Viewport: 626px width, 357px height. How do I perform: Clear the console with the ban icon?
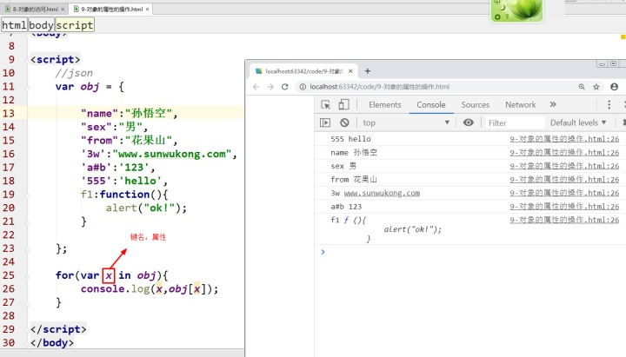tap(344, 122)
